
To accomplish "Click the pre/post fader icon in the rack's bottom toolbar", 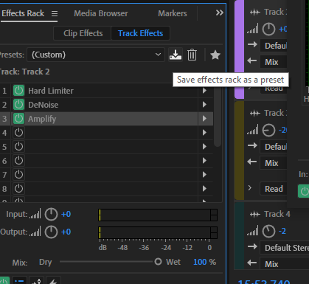I will (36, 280).
